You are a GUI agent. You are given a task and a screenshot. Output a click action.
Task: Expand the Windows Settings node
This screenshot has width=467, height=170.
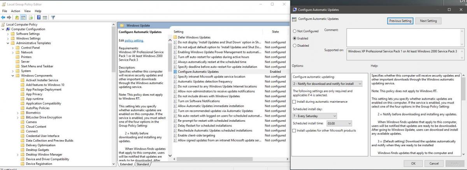pyautogui.click(x=8, y=39)
